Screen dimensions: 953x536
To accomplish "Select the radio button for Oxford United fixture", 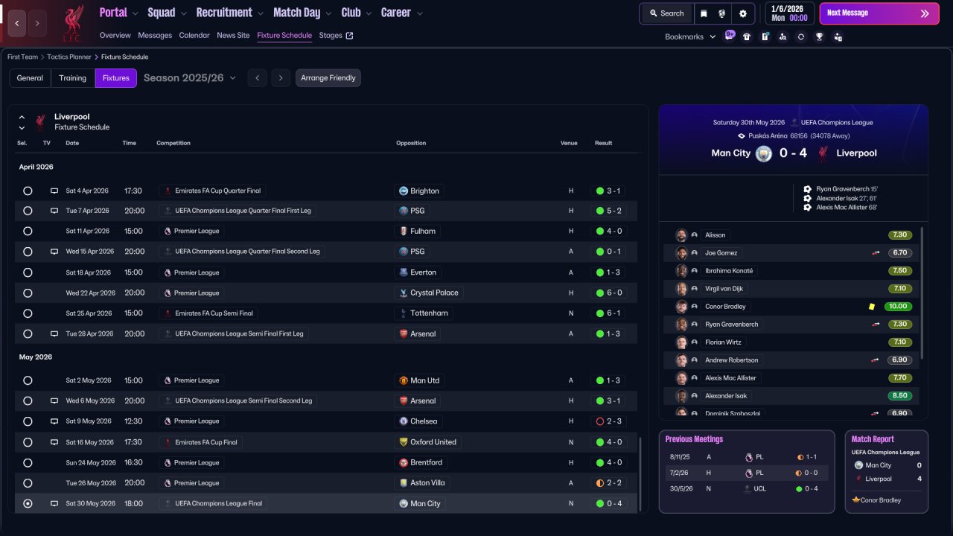I will coord(28,442).
